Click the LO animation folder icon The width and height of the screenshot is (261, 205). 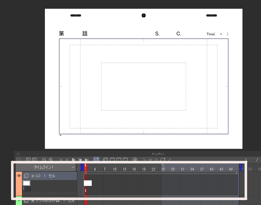[26, 176]
